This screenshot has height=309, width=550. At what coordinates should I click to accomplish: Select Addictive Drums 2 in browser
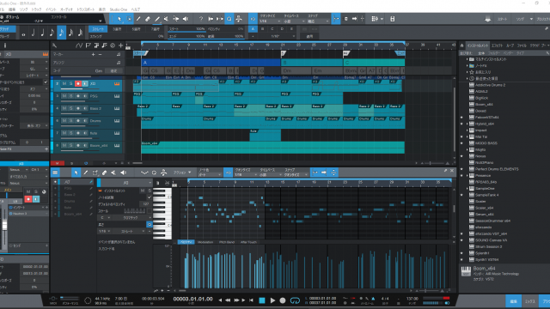[x=490, y=85]
